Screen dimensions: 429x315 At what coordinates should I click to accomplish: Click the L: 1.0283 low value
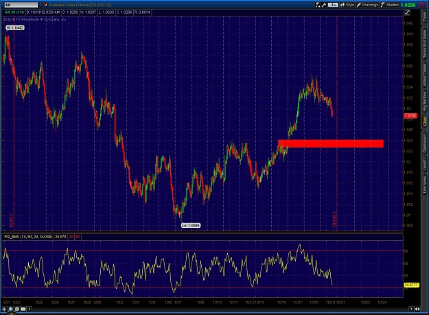pyautogui.click(x=106, y=12)
